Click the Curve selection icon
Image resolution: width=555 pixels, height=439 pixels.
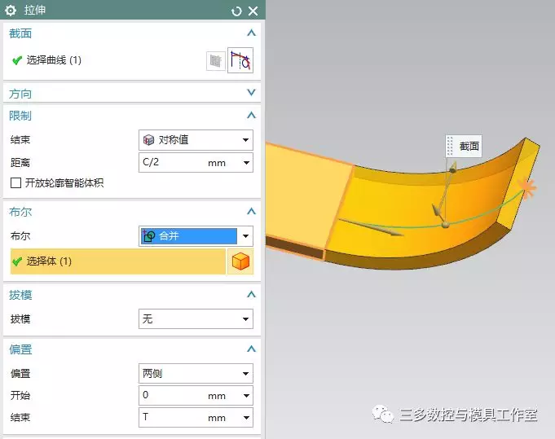click(x=240, y=60)
